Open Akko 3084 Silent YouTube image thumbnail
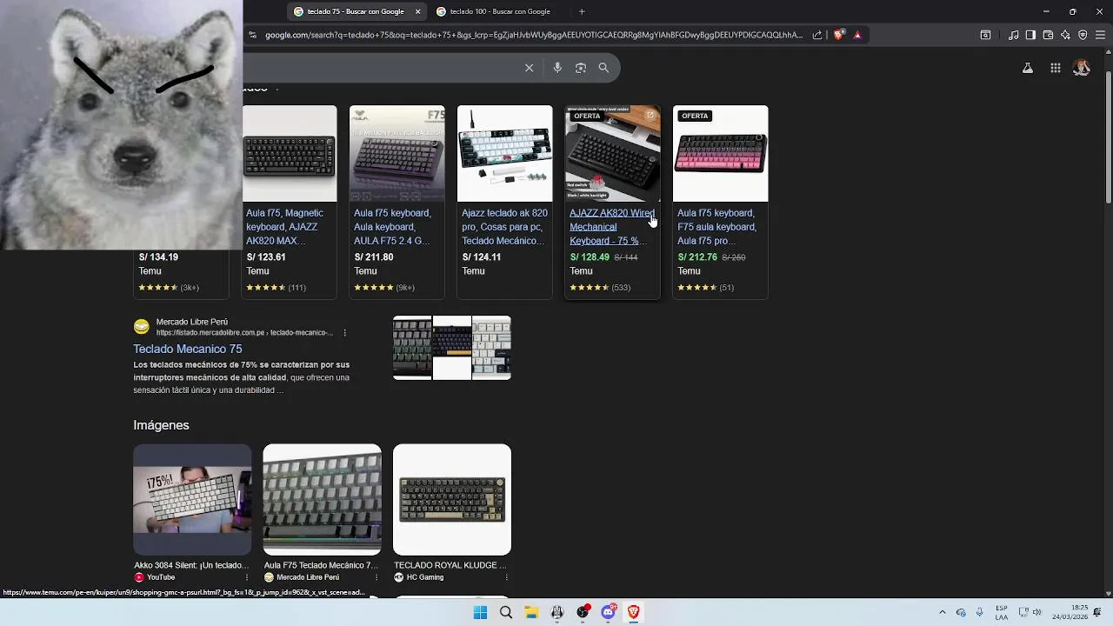Viewport: 1113px width, 626px height. (x=192, y=500)
